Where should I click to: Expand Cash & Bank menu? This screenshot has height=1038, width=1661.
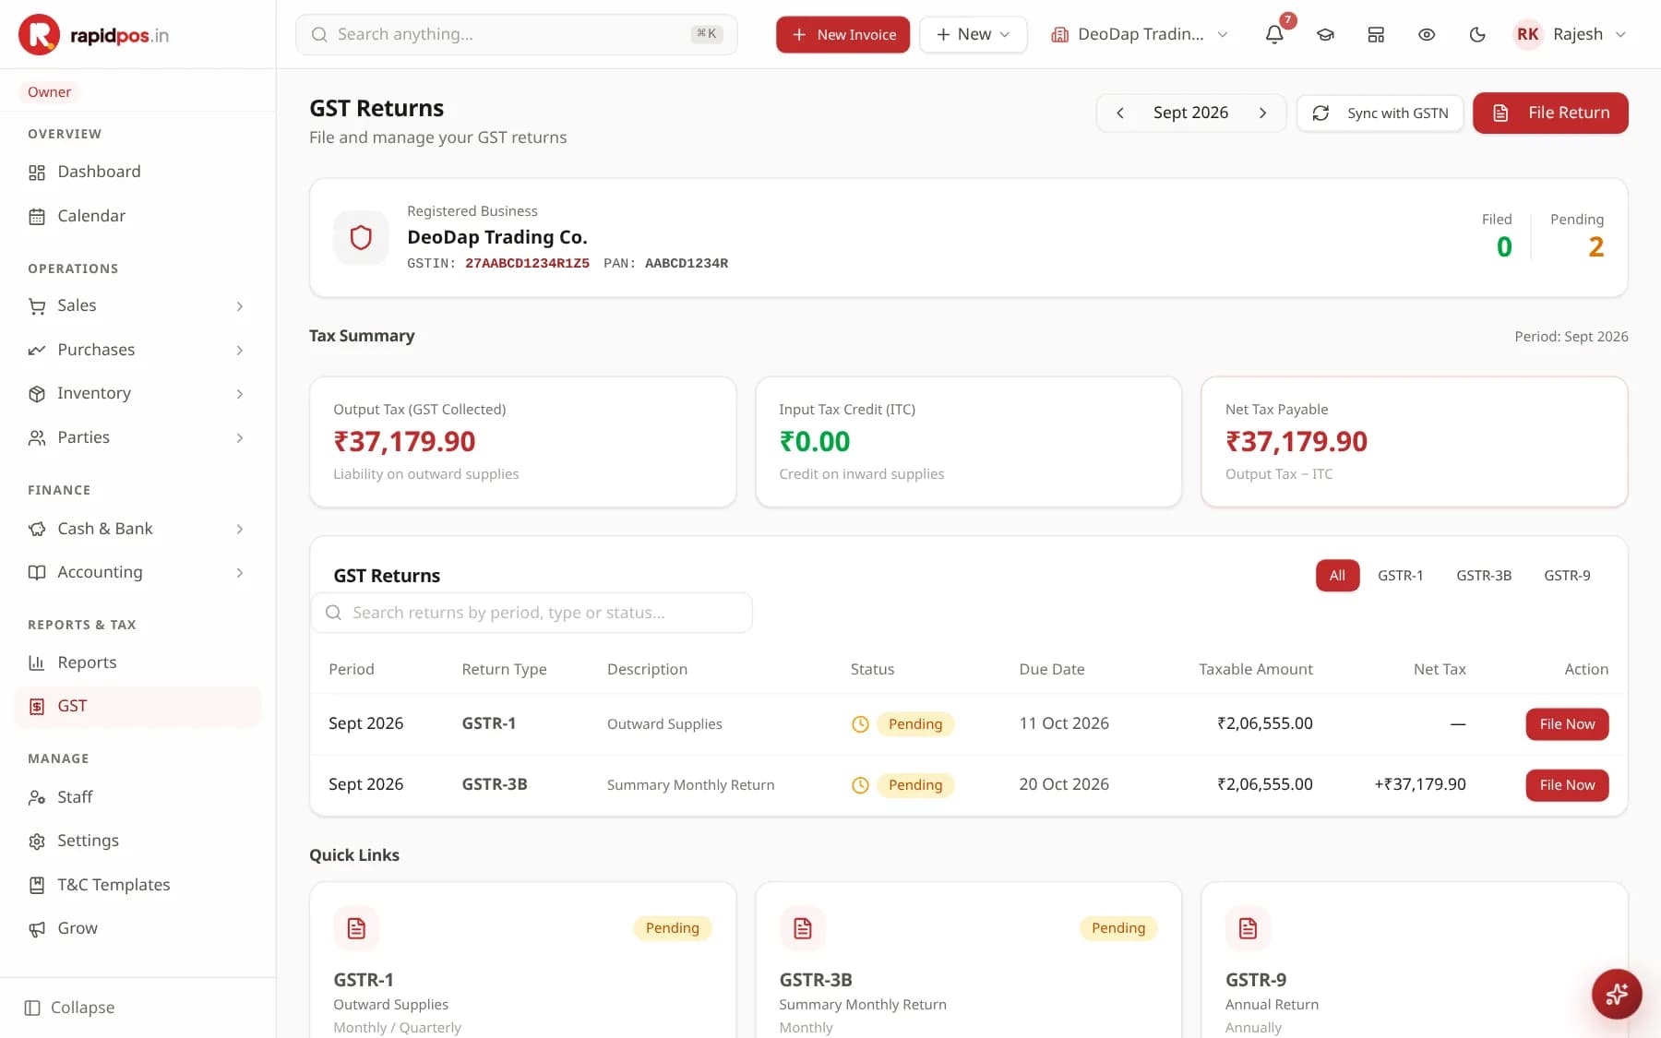[138, 529]
